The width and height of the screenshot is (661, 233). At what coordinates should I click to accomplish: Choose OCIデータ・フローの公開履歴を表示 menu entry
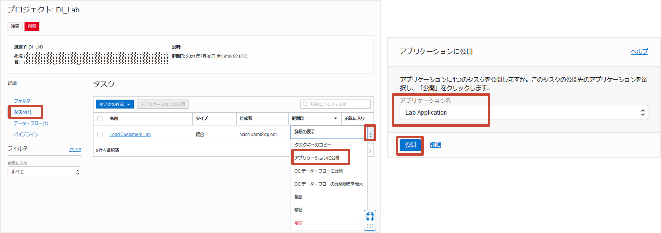point(329,184)
